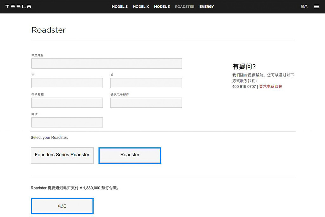Focus the 电子邮箱 email field

coord(67,103)
